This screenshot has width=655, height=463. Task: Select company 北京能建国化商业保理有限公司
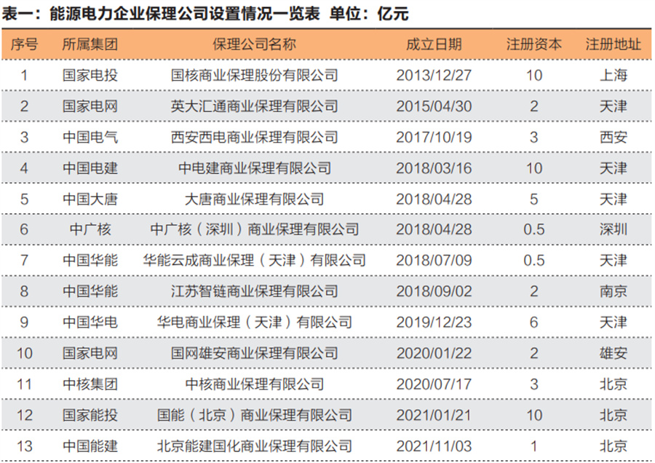(x=254, y=446)
